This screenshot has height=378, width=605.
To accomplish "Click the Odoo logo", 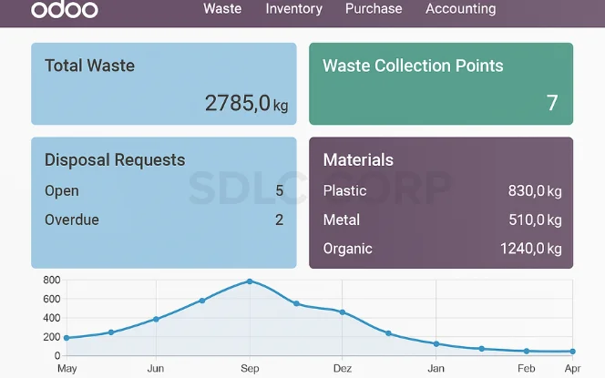I will [x=65, y=9].
